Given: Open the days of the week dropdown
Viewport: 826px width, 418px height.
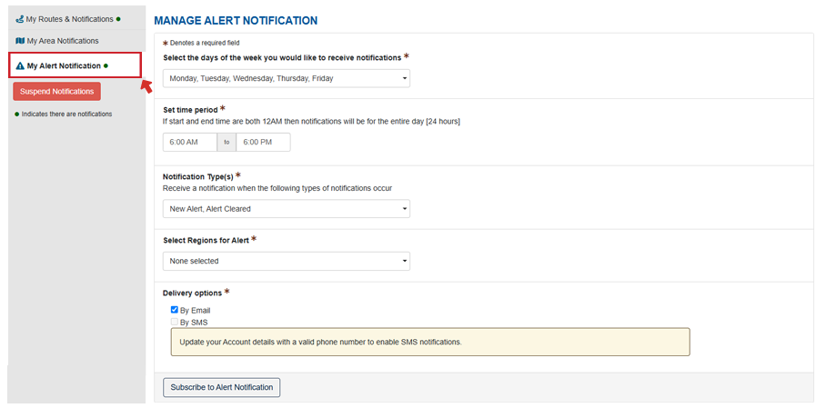Looking at the screenshot, I should (286, 78).
